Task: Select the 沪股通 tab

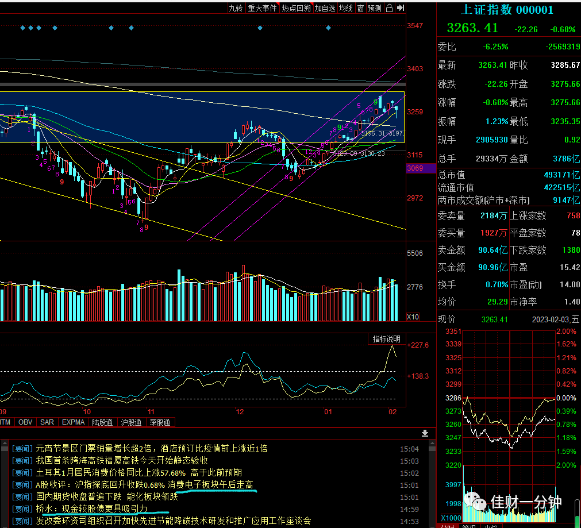Action: (x=131, y=422)
